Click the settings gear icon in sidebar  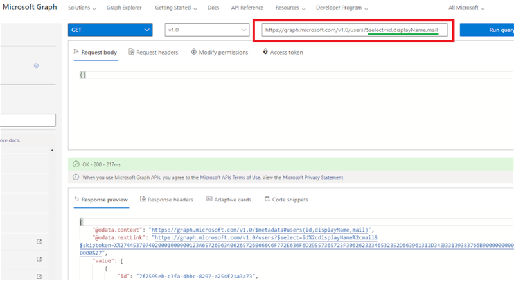(37, 65)
